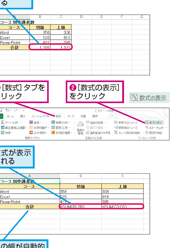183x248 pixels.
Task: Select 初級 header in the results worksheet
Action: 40,27
